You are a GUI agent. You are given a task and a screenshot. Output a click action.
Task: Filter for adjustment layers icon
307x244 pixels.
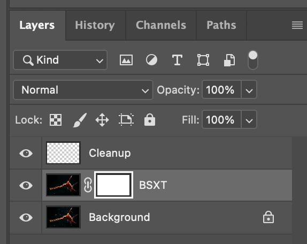(x=151, y=60)
